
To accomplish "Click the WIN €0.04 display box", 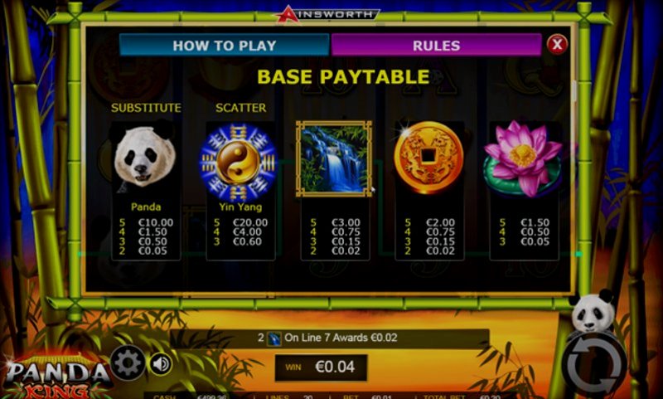I will (x=321, y=367).
